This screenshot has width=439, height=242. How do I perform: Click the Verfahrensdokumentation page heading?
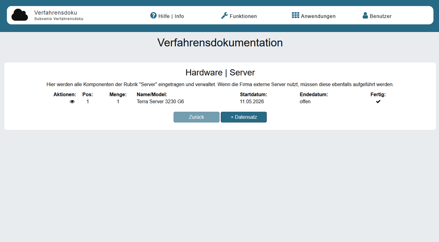tap(220, 43)
